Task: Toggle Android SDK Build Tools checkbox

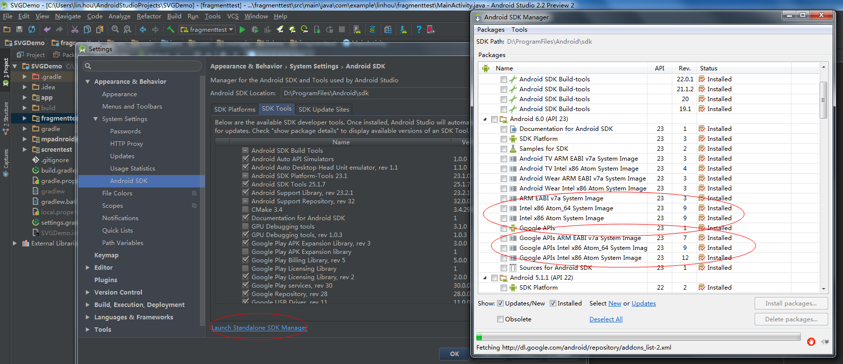Action: 245,150
